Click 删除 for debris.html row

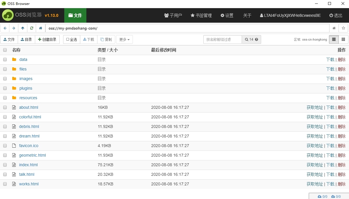(341, 126)
